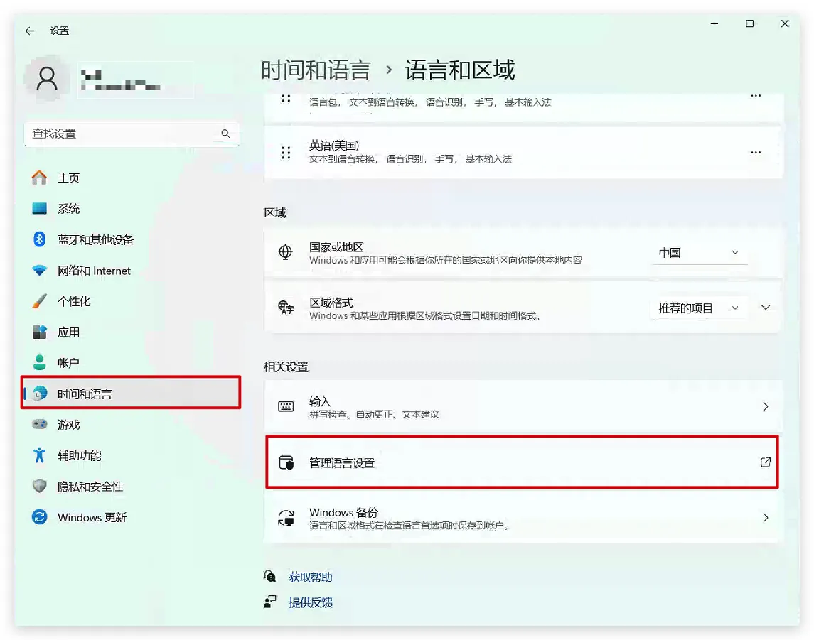Click the 提供反馈 link
This screenshot has height=640, width=814.
pyautogui.click(x=310, y=602)
